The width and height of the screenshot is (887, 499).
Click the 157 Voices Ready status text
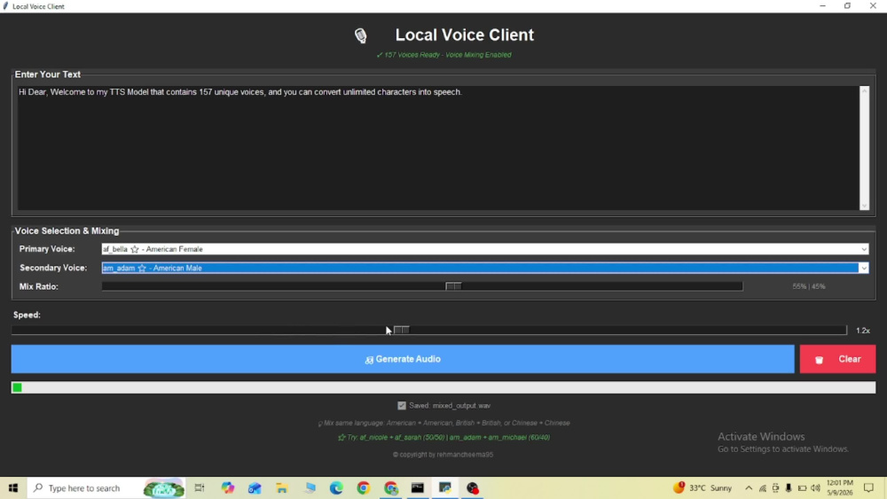pos(444,55)
